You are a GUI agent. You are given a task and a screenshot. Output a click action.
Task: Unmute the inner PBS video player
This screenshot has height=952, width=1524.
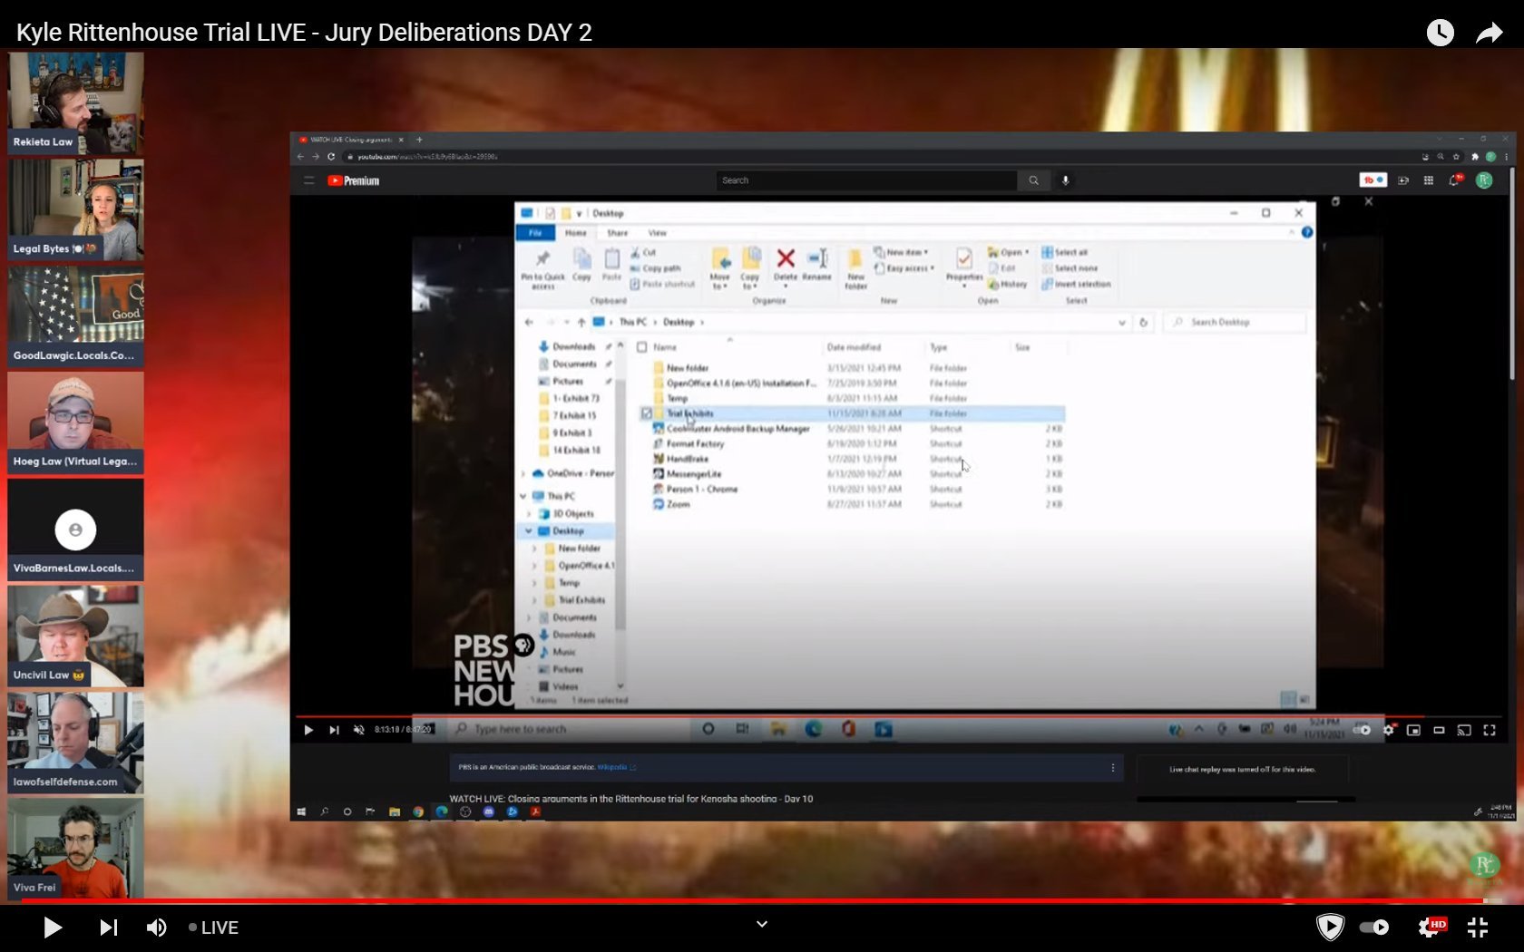click(358, 730)
